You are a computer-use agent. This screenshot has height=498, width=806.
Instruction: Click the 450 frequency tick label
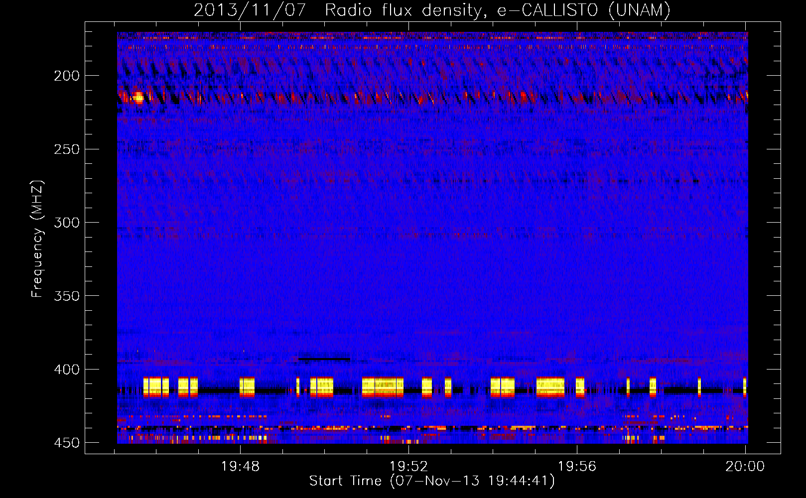tap(67, 443)
